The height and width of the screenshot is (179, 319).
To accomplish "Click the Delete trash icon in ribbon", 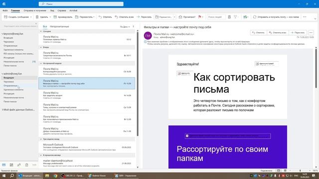I will click(x=37, y=17).
